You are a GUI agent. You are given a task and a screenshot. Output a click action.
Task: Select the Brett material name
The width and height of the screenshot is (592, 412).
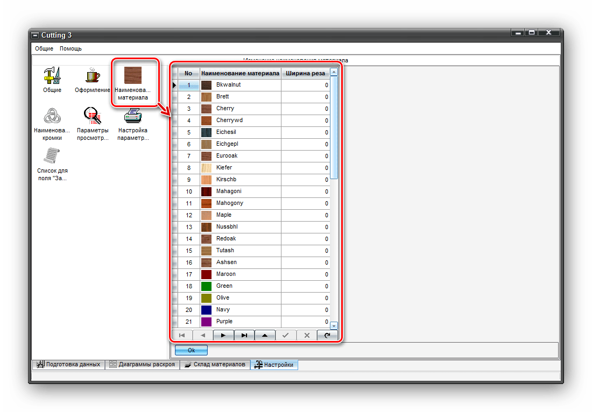click(x=222, y=97)
